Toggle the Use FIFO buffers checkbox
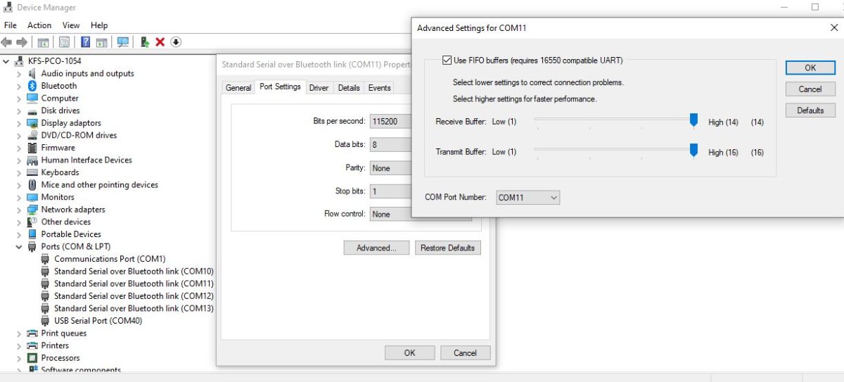844x382 pixels. [x=447, y=61]
